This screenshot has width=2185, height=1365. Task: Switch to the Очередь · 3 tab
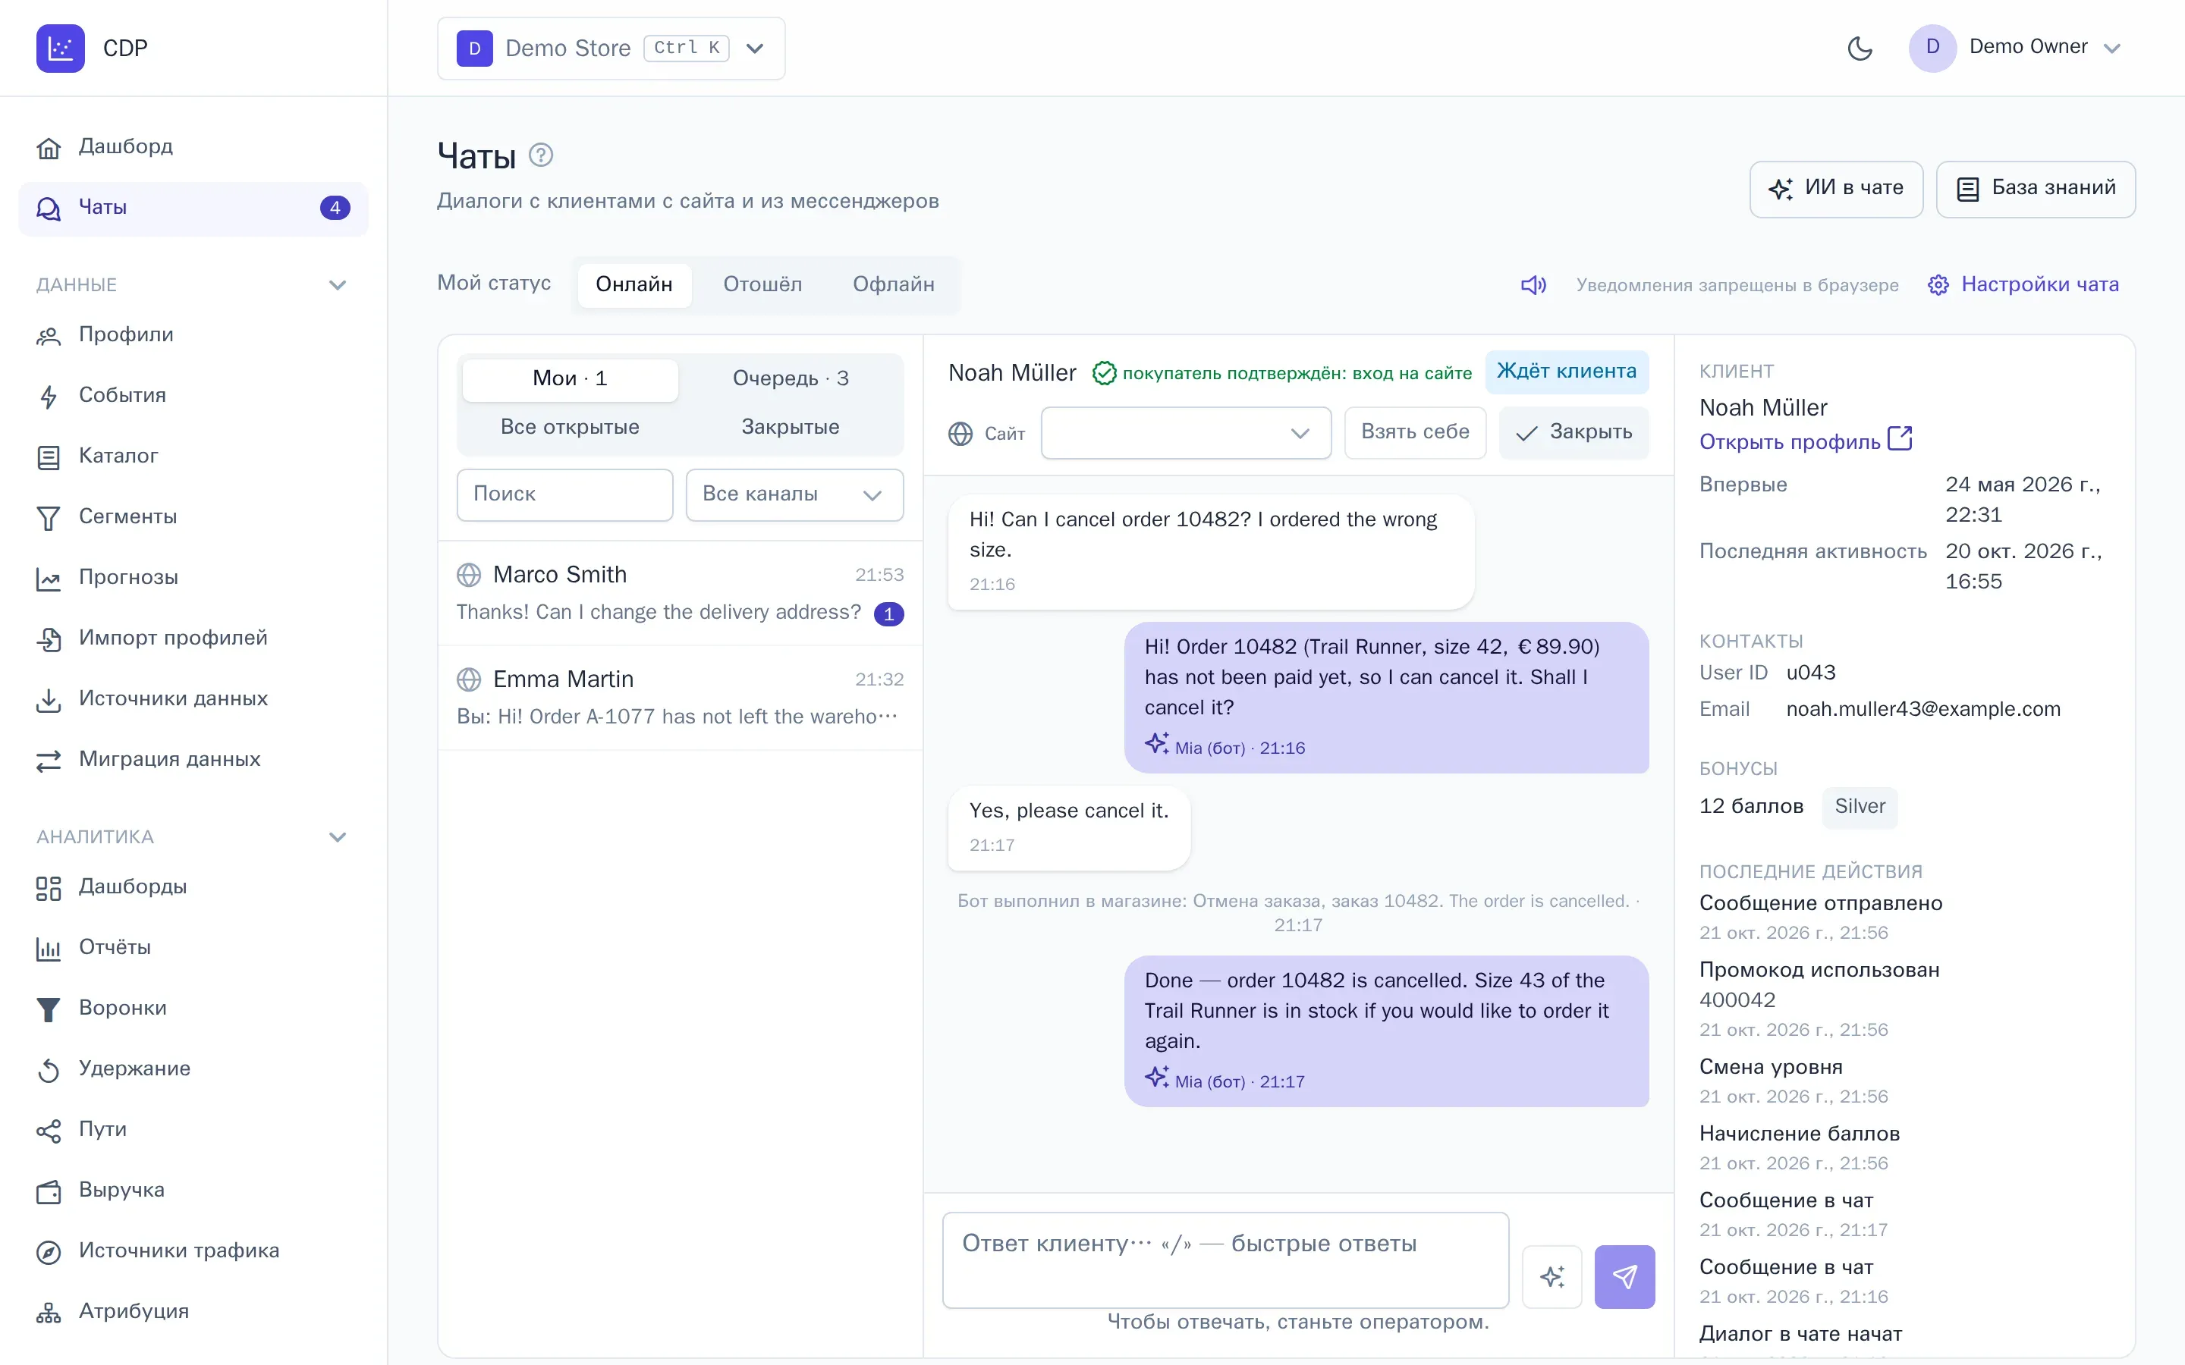[790, 379]
